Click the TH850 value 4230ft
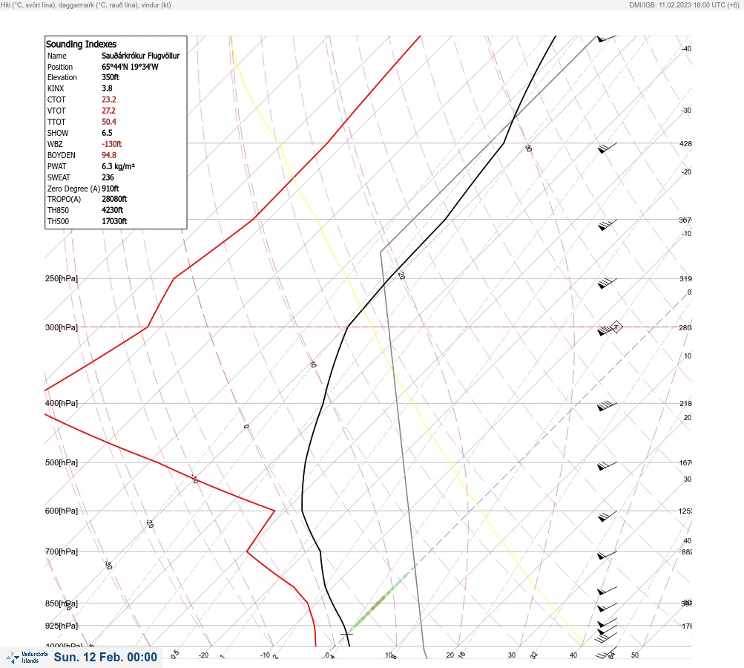 point(112,210)
